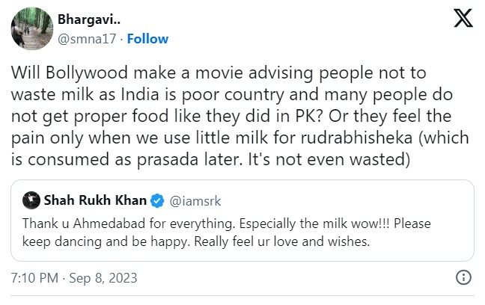Open the Twitter info circle icon
Image resolution: width=485 pixels, height=305 pixels.
[x=464, y=278]
